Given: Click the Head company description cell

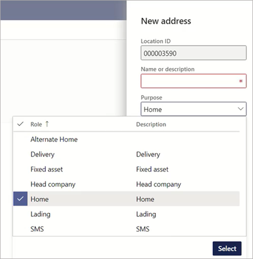Looking at the screenshot, I should pyautogui.click(x=159, y=184).
